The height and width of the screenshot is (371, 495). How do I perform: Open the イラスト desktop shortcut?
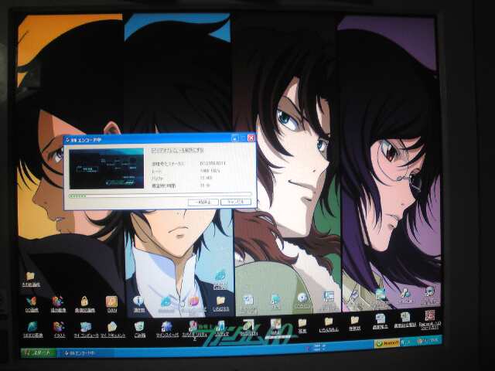point(59,330)
